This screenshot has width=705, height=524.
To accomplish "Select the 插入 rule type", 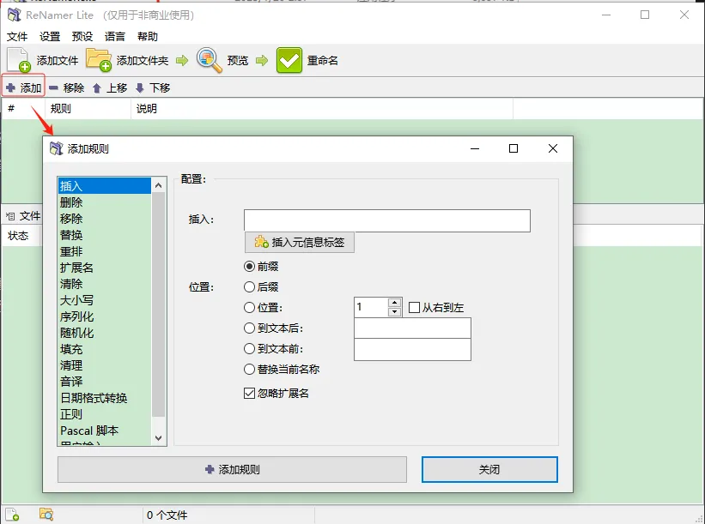I will tap(104, 186).
